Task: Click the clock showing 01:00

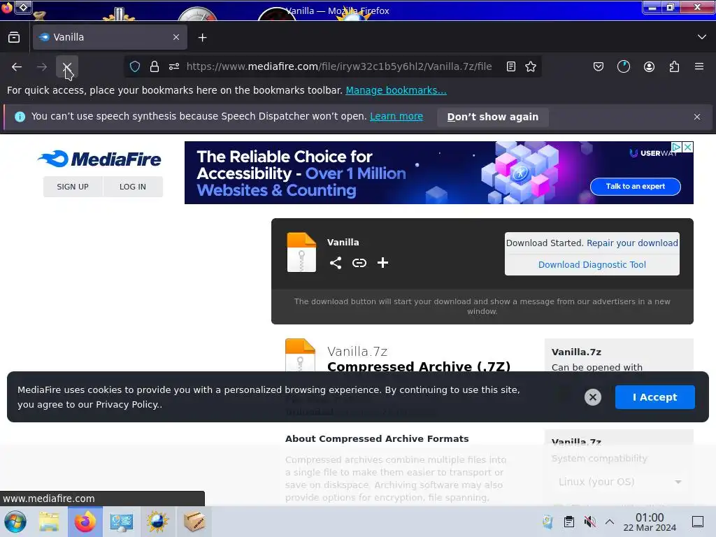Action: click(650, 522)
